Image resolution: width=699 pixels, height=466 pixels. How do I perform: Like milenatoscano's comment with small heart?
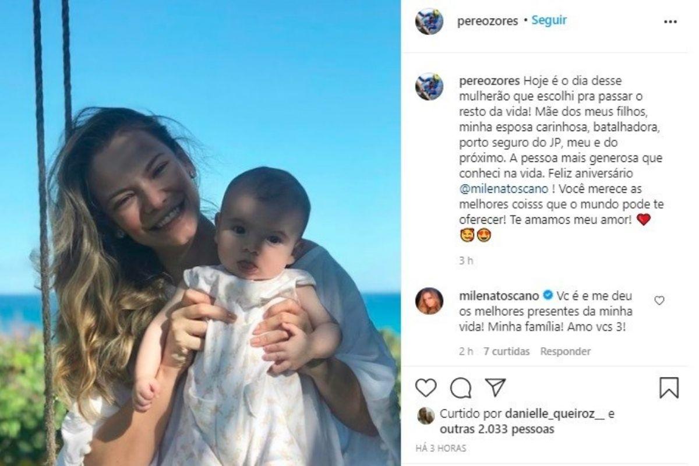coord(659,301)
